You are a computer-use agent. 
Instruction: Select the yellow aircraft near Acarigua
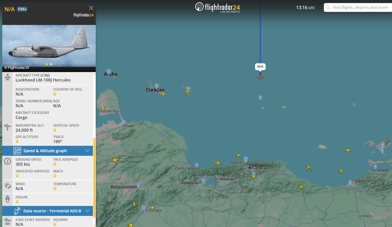pyautogui.click(x=152, y=207)
